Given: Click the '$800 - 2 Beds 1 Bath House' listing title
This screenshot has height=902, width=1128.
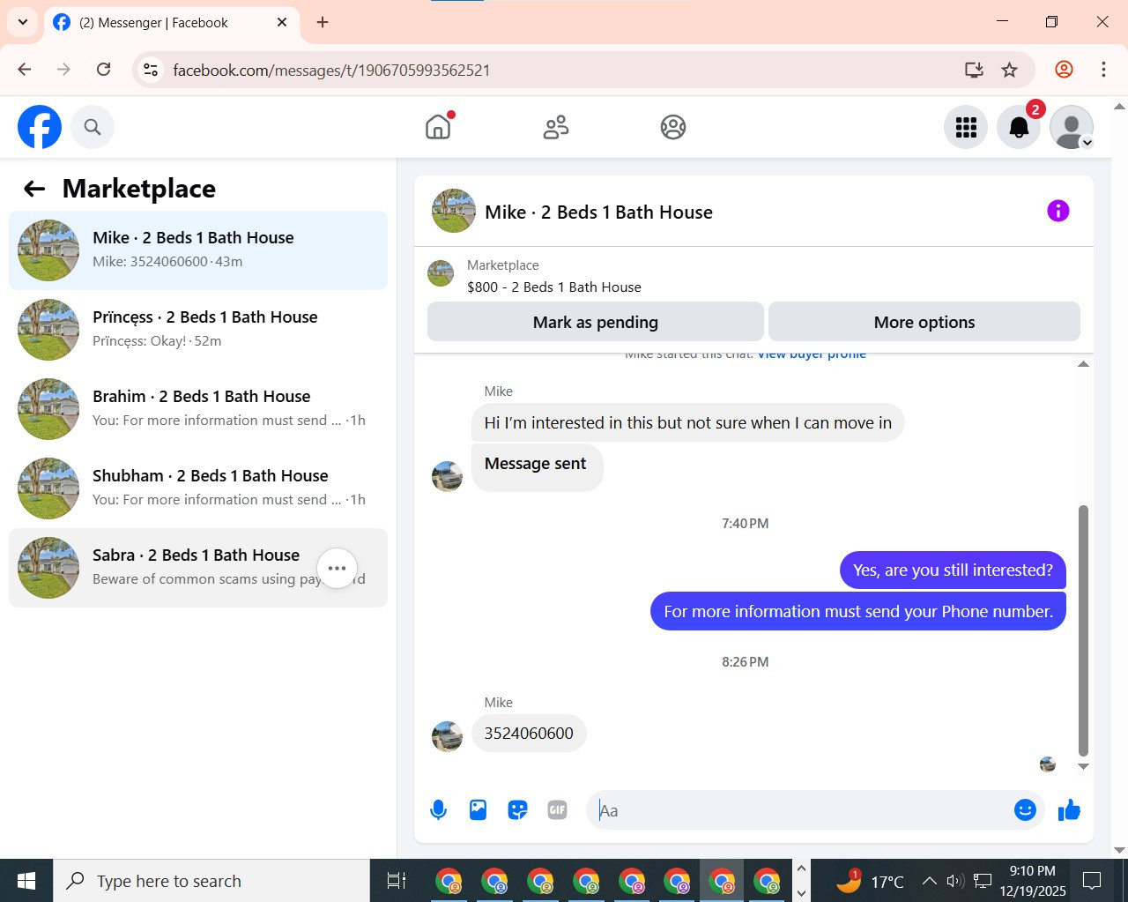Looking at the screenshot, I should 554,287.
